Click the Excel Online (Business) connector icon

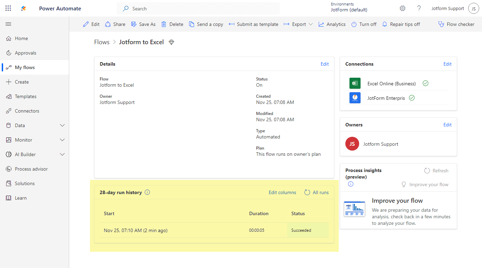[x=355, y=83]
